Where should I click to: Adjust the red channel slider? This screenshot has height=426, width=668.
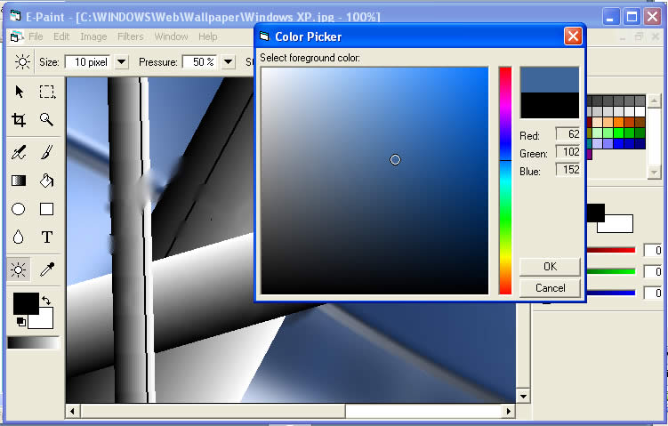[x=611, y=250]
